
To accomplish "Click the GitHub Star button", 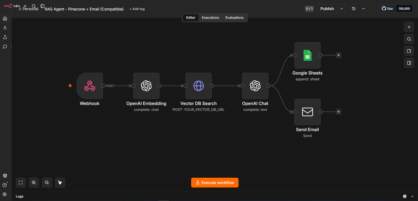I will (x=388, y=9).
